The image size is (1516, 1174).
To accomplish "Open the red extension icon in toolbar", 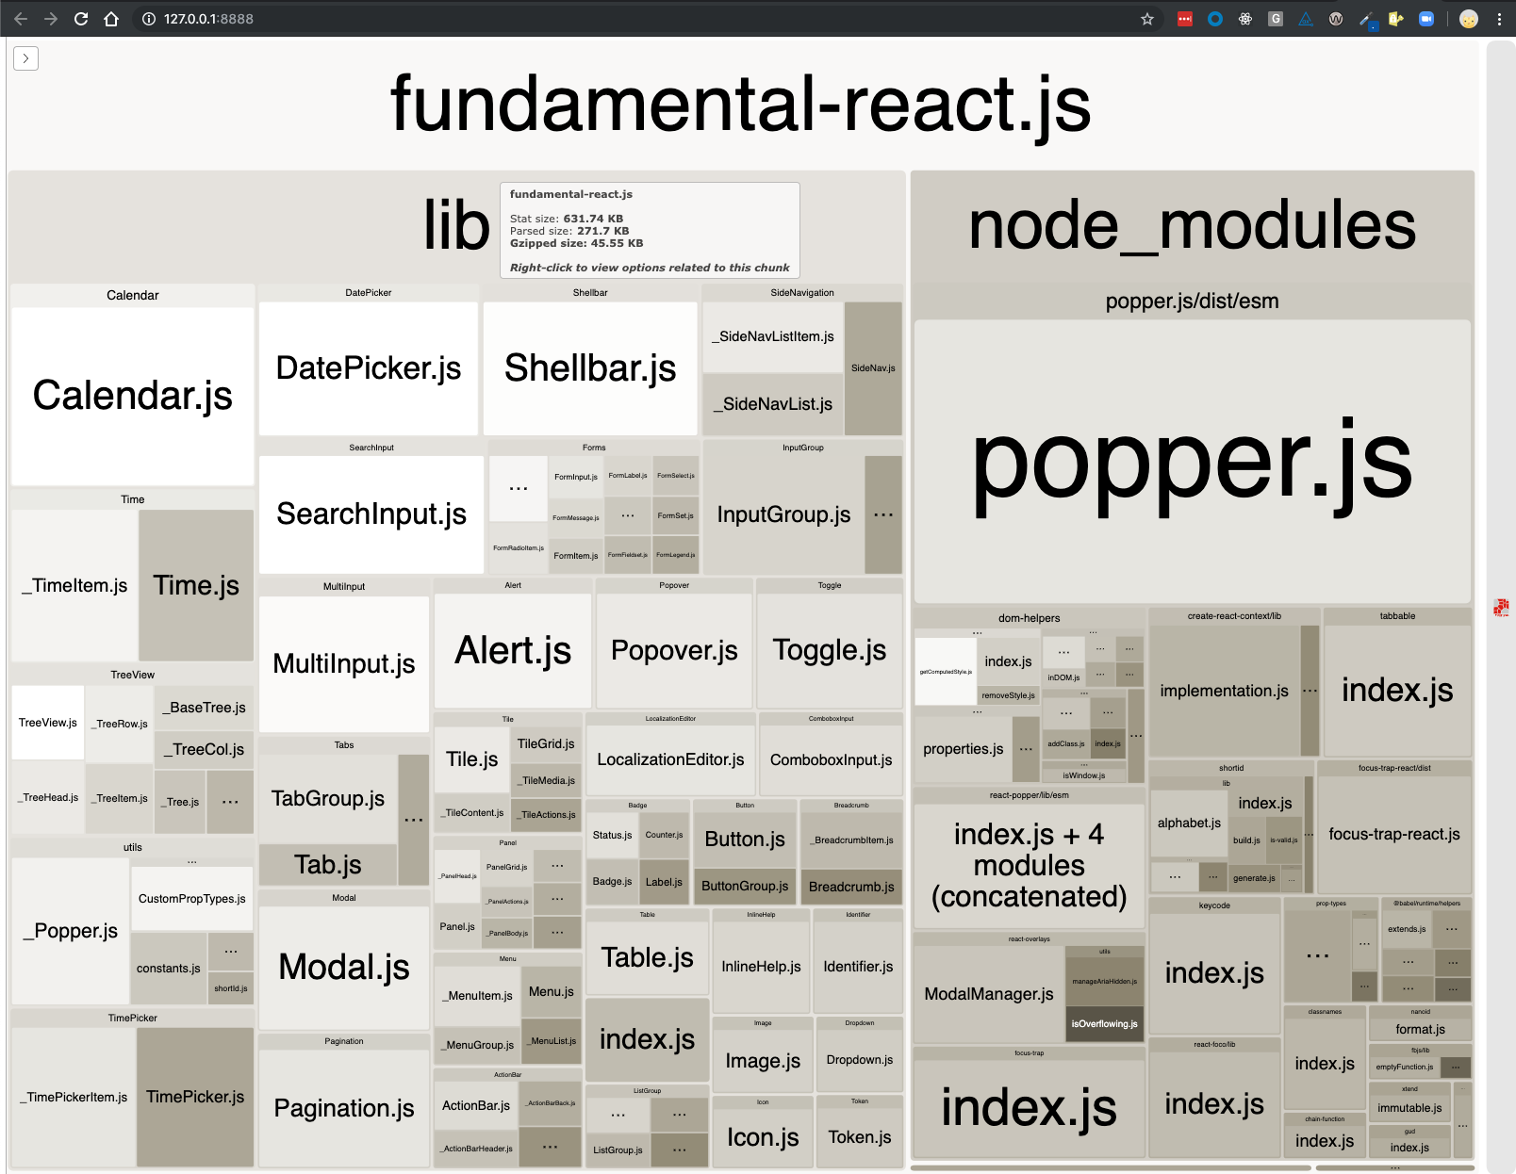I will pos(1185,19).
